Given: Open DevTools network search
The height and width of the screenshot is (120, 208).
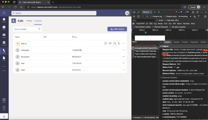Looking at the screenshot, I should click(147, 16).
